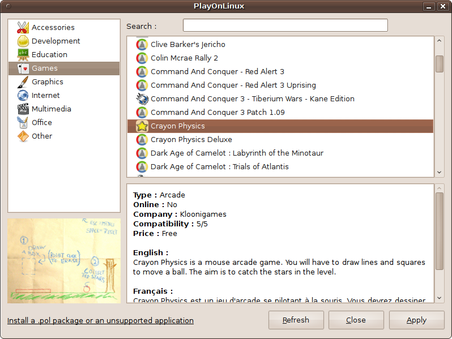
Task: Click the Office pencil cup icon
Action: [23, 122]
